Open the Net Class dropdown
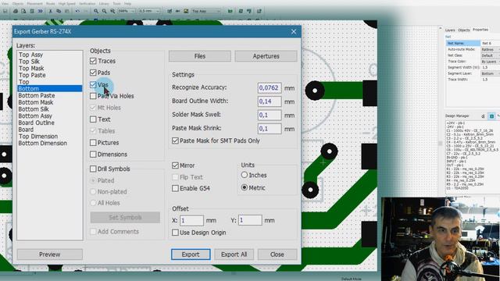The height and width of the screenshot is (281, 500). click(x=491, y=55)
